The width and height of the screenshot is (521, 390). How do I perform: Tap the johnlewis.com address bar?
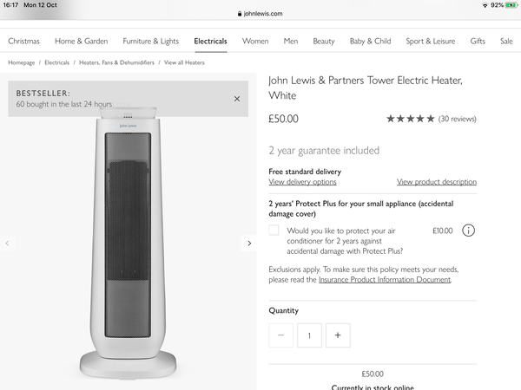260,14
